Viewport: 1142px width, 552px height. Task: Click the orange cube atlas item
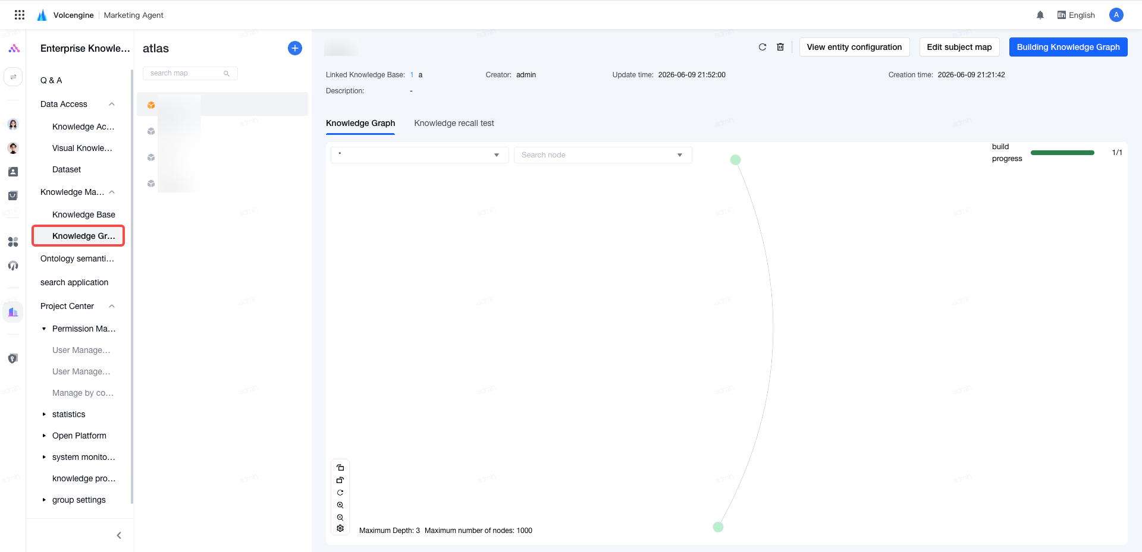coord(151,105)
